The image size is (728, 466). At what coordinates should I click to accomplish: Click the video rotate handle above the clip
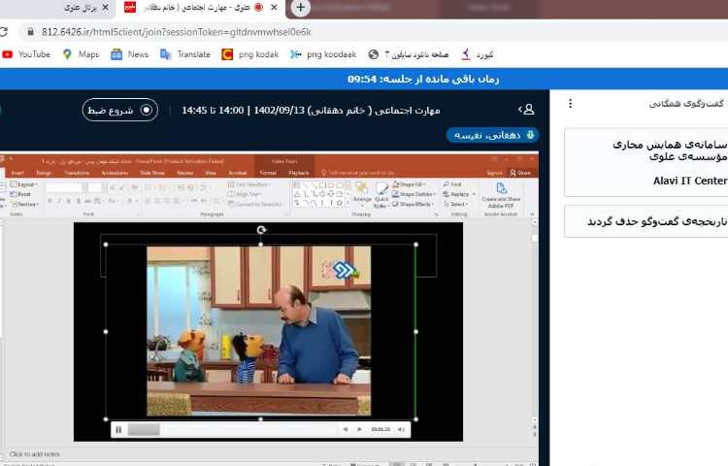[261, 230]
